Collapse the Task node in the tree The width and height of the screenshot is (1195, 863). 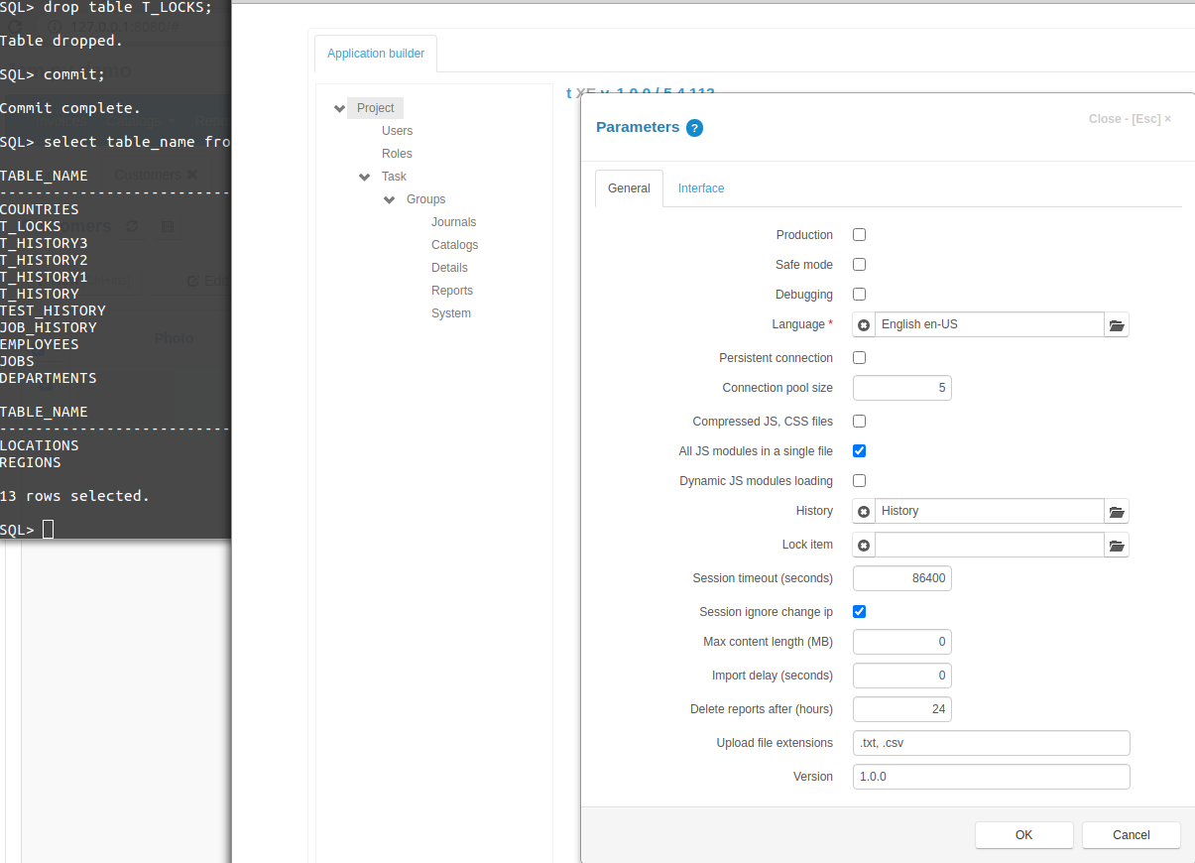[x=364, y=176]
